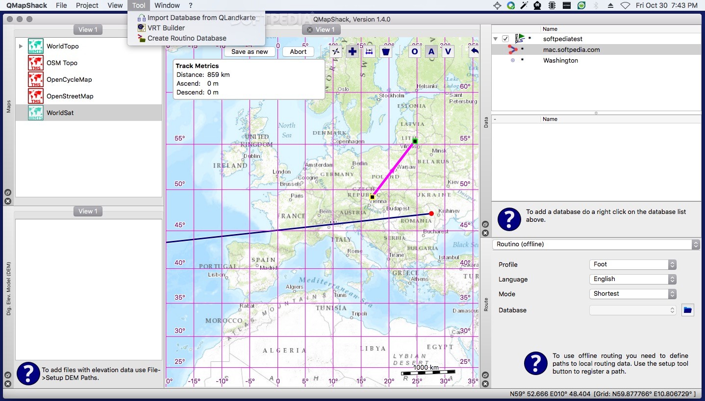Screen dimensions: 705x401
Task: Click the WorldTopo WMTS map icon
Action: pos(35,46)
